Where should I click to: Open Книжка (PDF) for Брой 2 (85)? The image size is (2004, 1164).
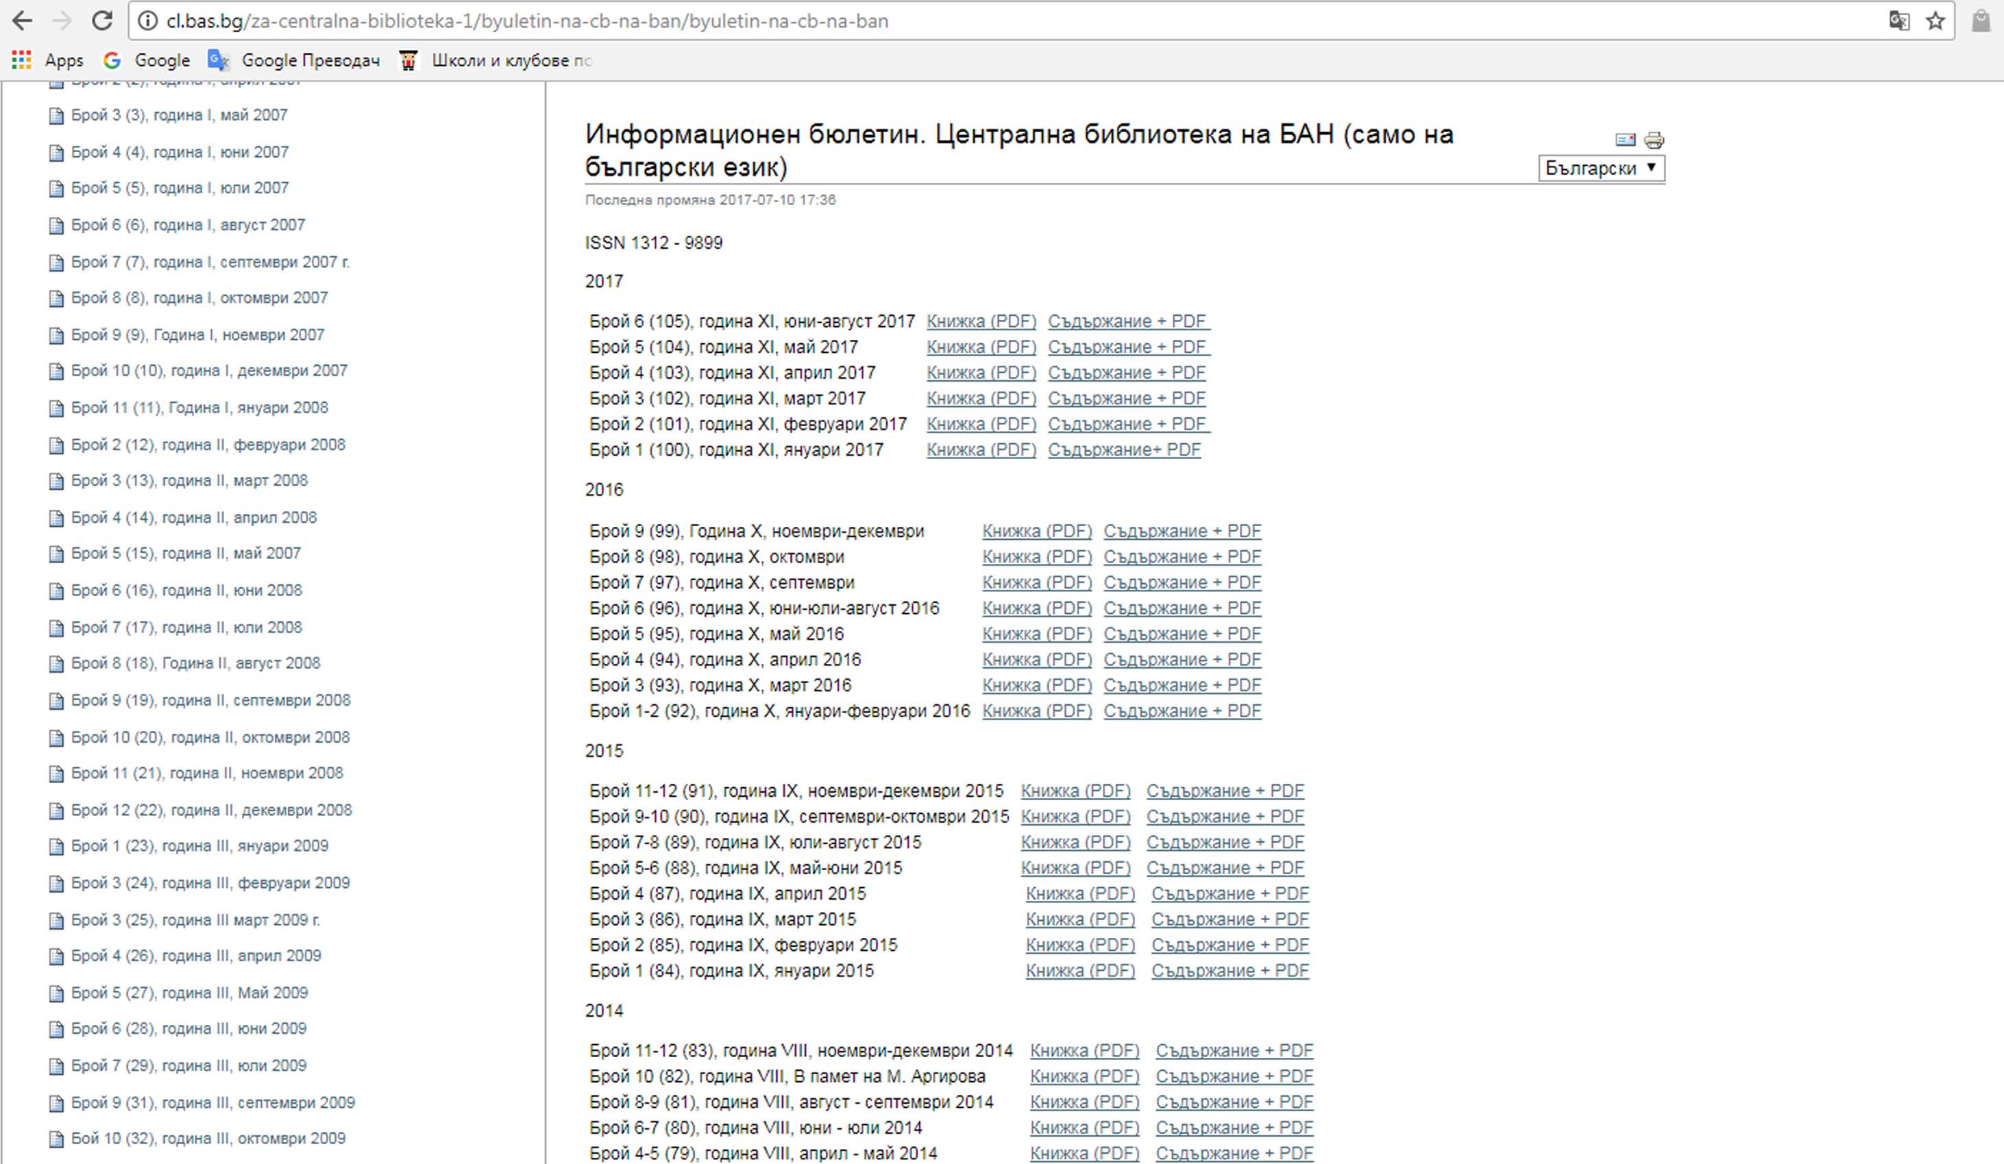click(1081, 945)
